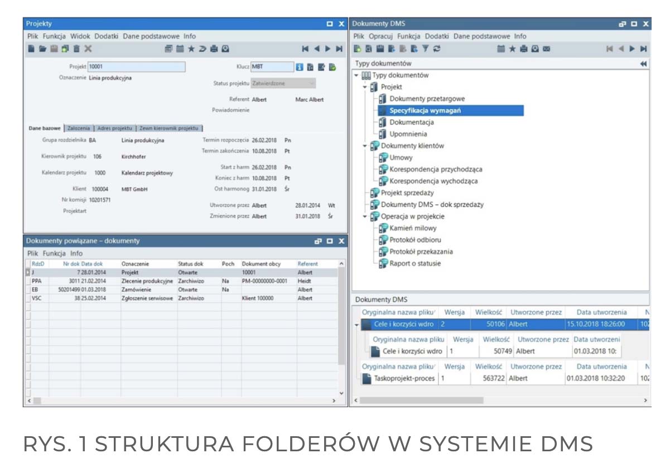Open the filter funnel icon in Dokumenty DMS toolbar
Screen dimensions: 665x463
click(x=426, y=49)
